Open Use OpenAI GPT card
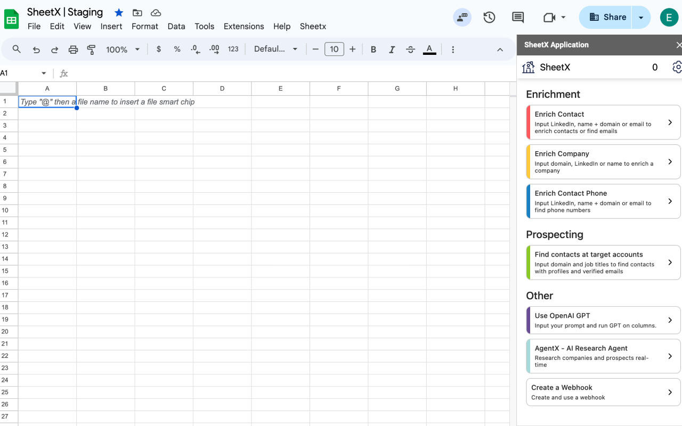This screenshot has width=682, height=426. pyautogui.click(x=603, y=320)
